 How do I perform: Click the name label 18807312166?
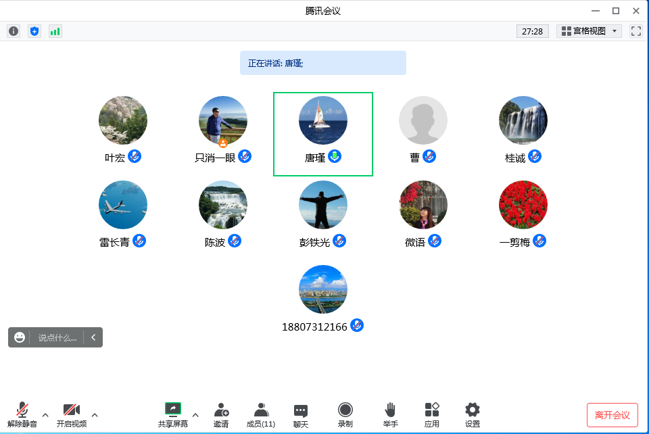click(314, 327)
